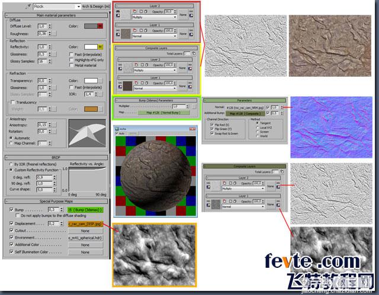Duplicate Layer 2 with opacity 30,0
Screen dimensions: 379x295
146,11
